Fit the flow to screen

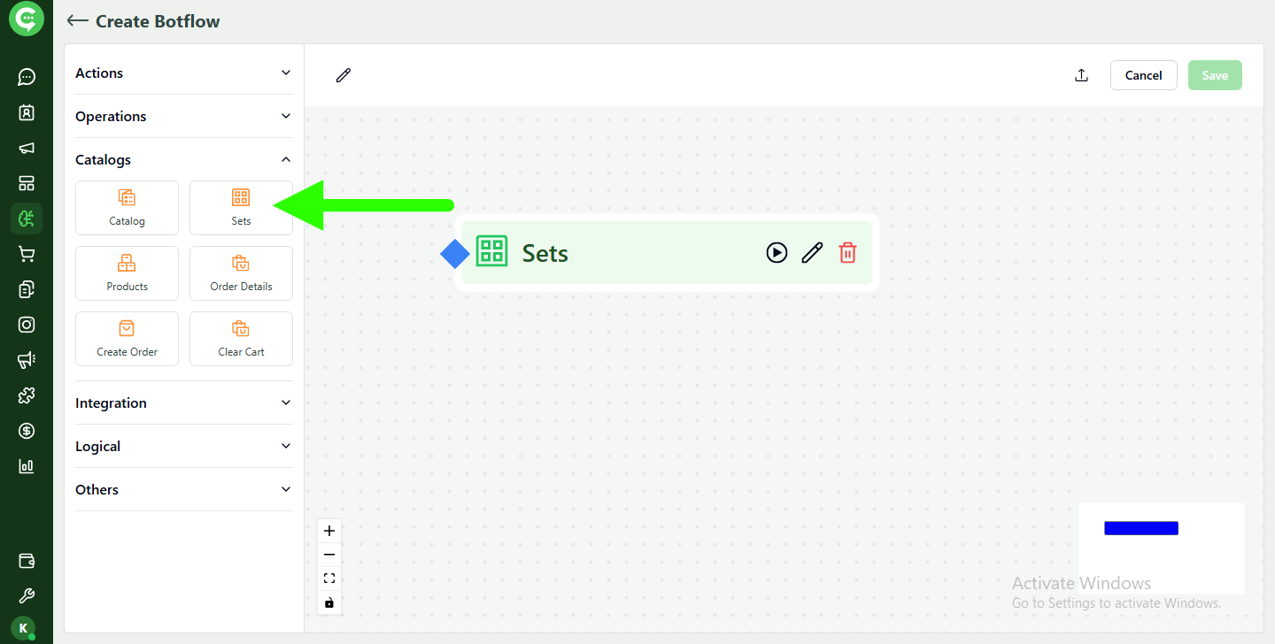coord(328,578)
